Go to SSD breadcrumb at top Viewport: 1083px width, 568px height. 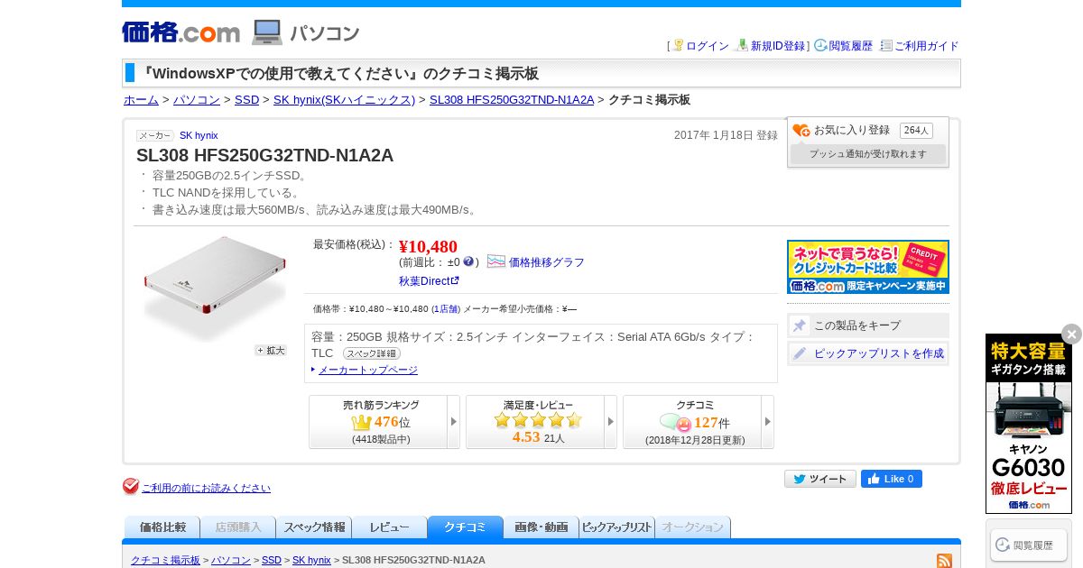tap(246, 100)
